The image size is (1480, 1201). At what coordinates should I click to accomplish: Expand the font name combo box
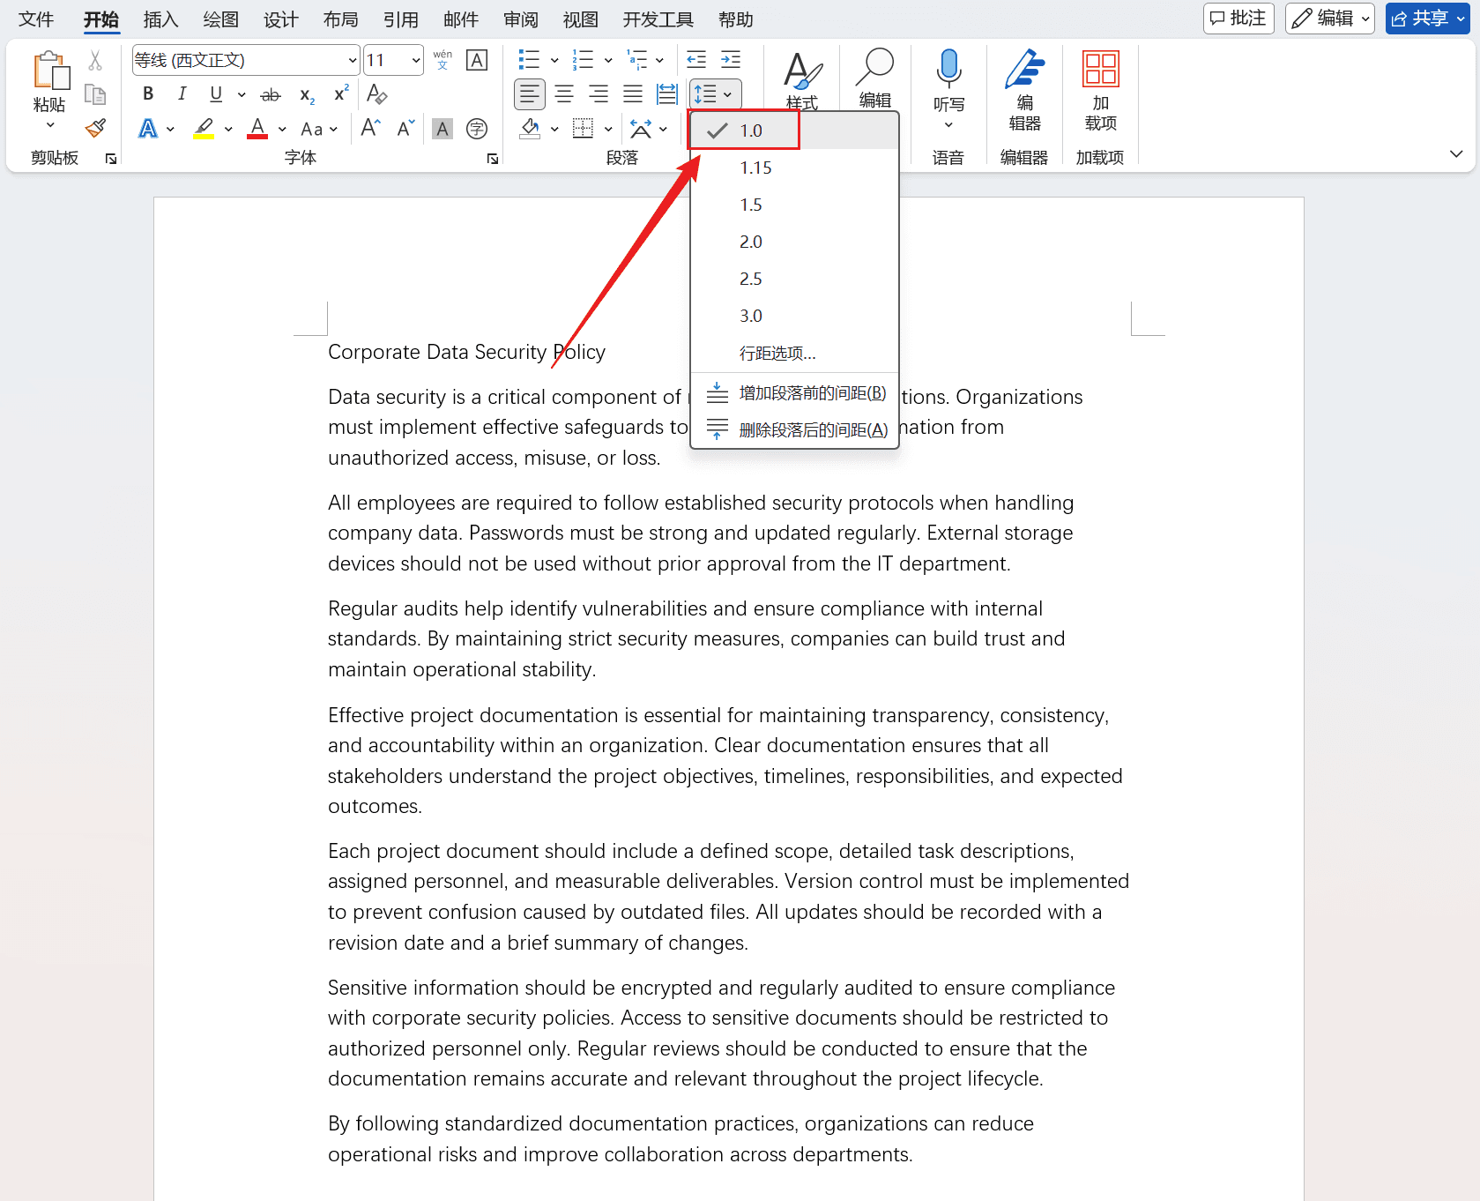click(x=352, y=61)
